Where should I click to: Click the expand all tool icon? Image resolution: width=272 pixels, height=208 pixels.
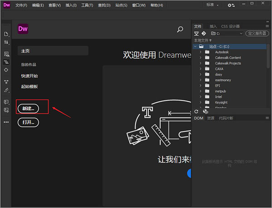(x=6, y=82)
